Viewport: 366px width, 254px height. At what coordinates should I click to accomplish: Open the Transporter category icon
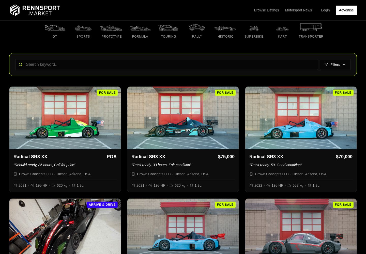(311, 27)
